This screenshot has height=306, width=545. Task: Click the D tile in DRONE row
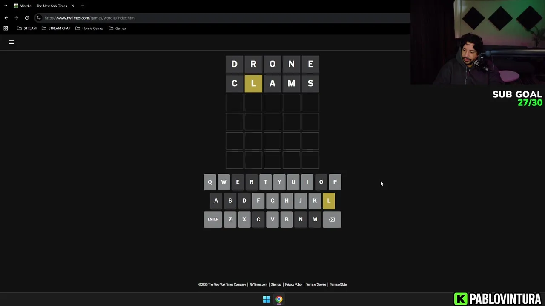(234, 64)
